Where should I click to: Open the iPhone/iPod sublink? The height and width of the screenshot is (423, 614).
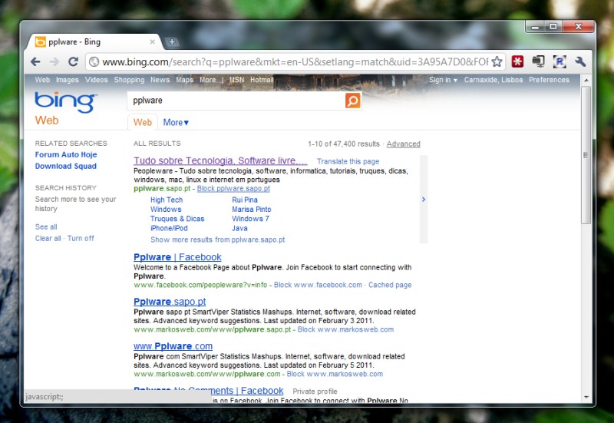point(169,228)
